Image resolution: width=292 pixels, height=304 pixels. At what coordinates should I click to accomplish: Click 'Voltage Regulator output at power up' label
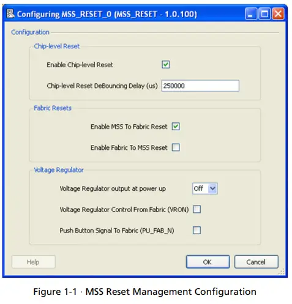pos(113,188)
